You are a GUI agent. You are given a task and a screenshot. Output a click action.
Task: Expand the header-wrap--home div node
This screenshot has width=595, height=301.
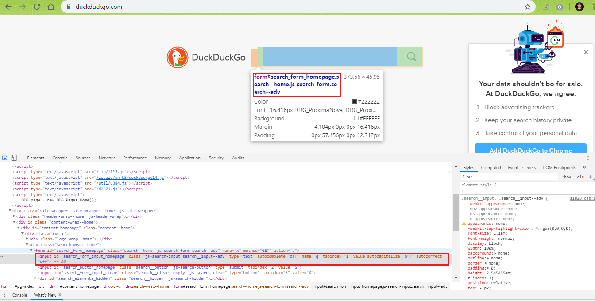point(14,216)
